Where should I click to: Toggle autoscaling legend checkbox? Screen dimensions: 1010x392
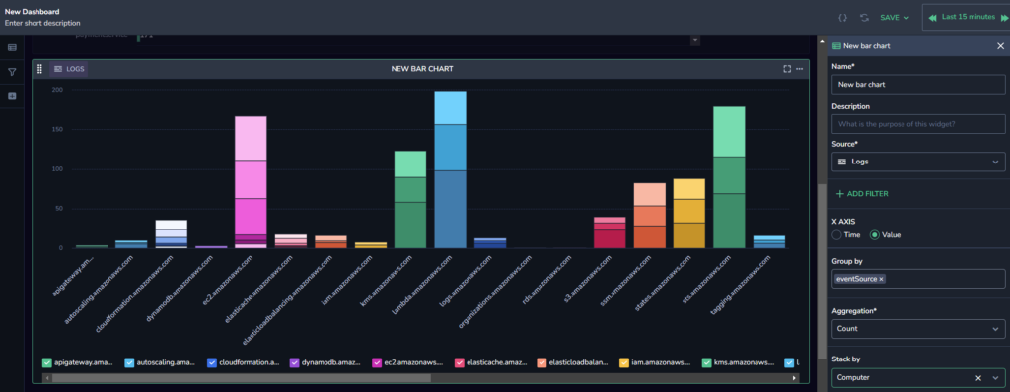(x=129, y=362)
